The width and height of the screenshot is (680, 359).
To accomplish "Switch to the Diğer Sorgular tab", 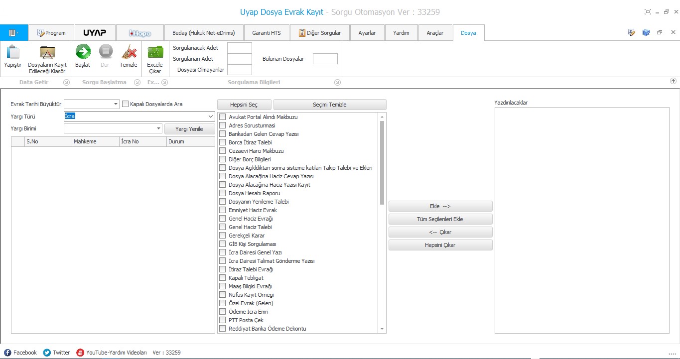I will [x=320, y=33].
